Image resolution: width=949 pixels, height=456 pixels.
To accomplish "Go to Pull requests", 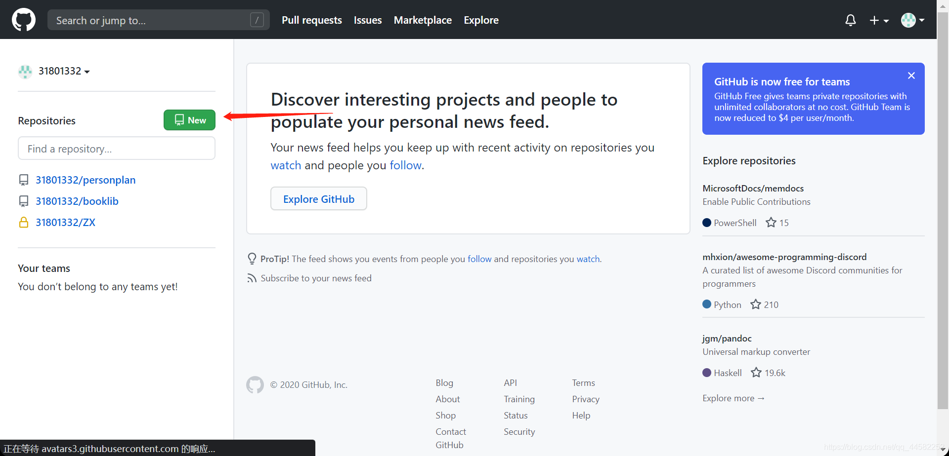I will (x=312, y=20).
